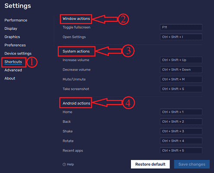The height and width of the screenshot is (173, 214).
Task: Select the Preferences tab
Action: [x=15, y=45]
